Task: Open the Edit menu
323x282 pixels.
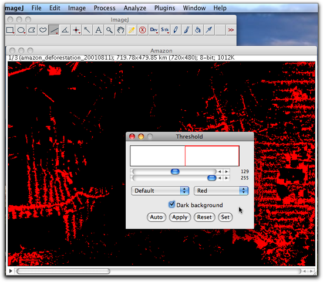Action: click(55, 8)
